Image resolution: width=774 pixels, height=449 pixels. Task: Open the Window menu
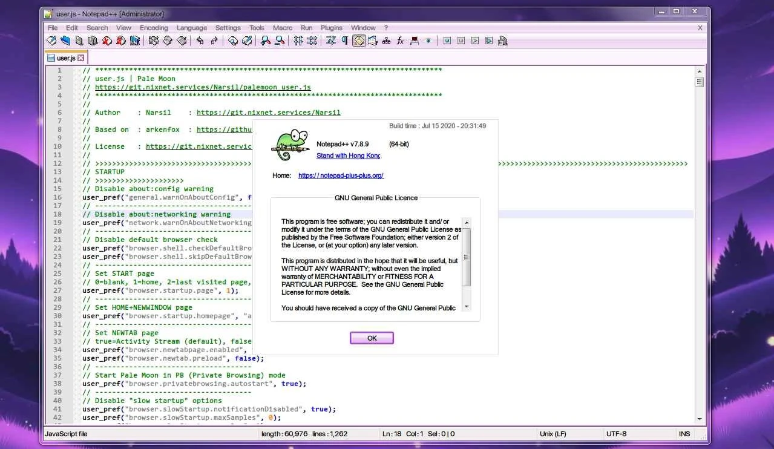(x=364, y=28)
